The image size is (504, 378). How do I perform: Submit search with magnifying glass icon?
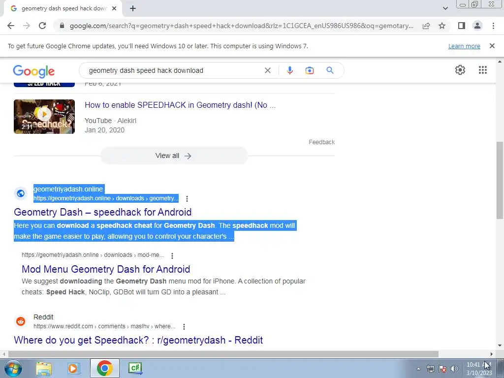point(330,70)
